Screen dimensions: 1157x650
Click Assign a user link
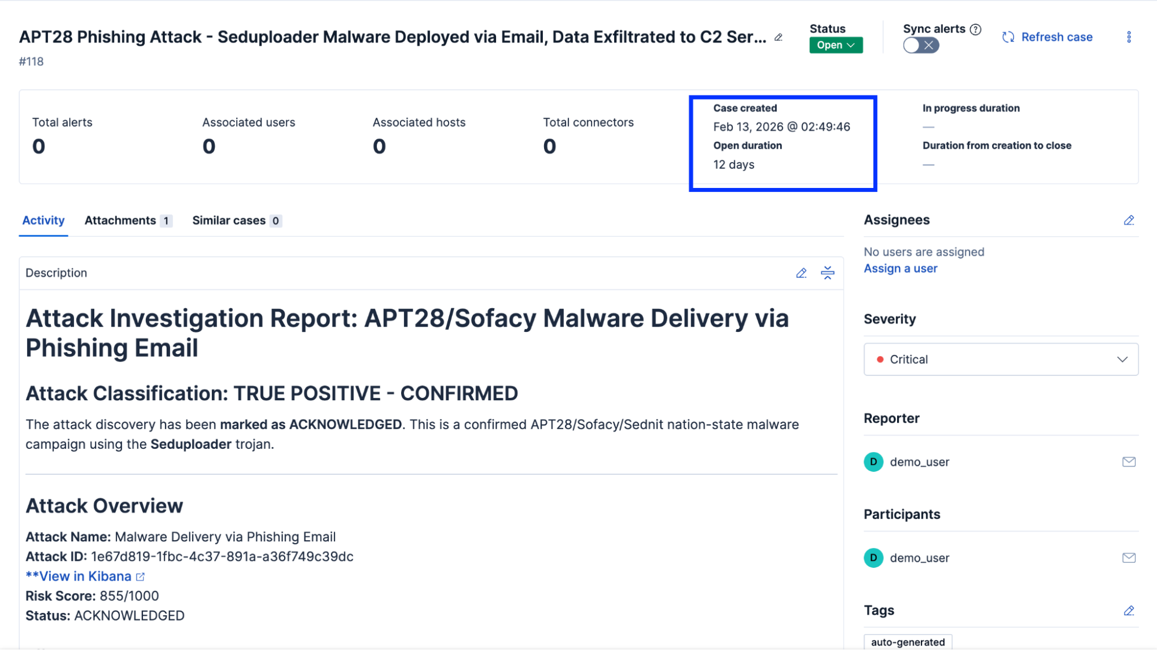[x=901, y=268]
